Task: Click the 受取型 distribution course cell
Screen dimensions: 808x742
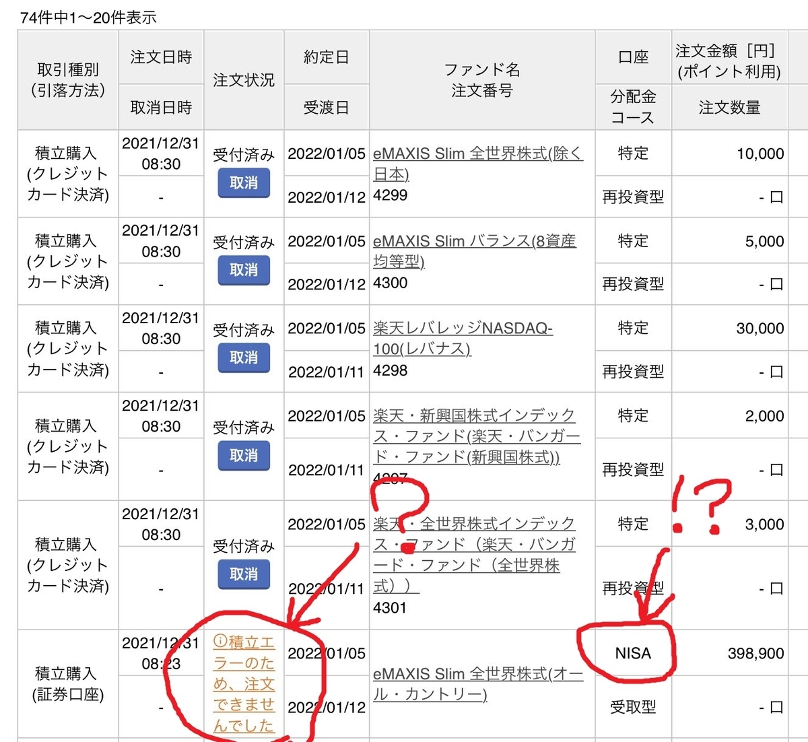Action: (x=634, y=707)
